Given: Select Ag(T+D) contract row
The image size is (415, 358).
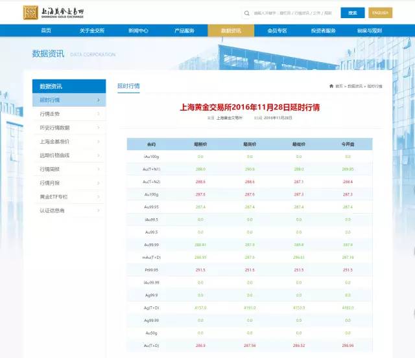Looking at the screenshot, I should tap(250, 308).
